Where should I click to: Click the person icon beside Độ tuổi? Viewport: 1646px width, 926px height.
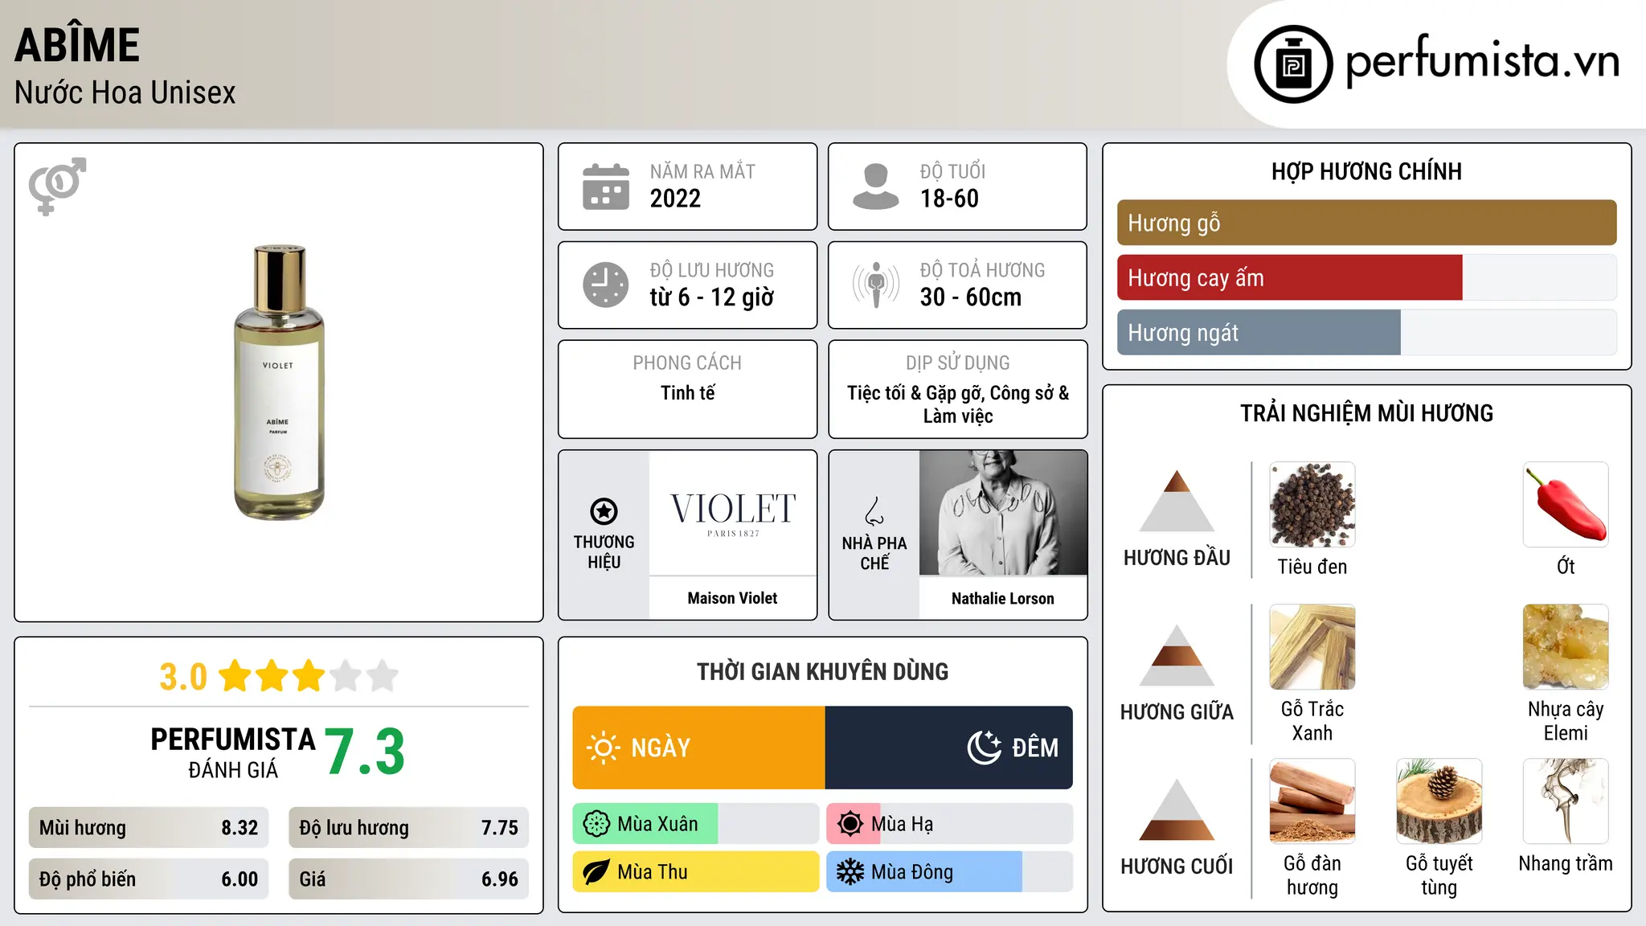876,186
